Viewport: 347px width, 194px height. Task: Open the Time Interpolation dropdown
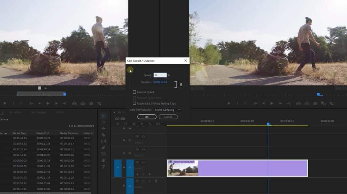(x=167, y=110)
